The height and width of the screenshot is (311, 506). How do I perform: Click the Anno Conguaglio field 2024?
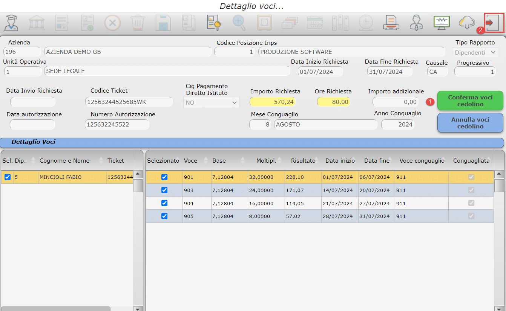[x=398, y=124]
